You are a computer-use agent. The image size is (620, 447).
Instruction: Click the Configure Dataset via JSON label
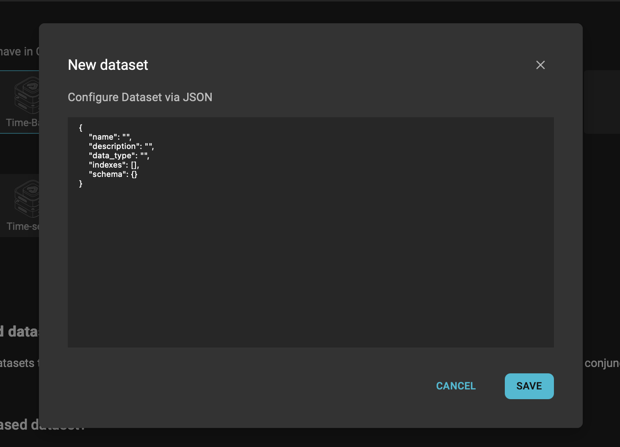coord(140,97)
